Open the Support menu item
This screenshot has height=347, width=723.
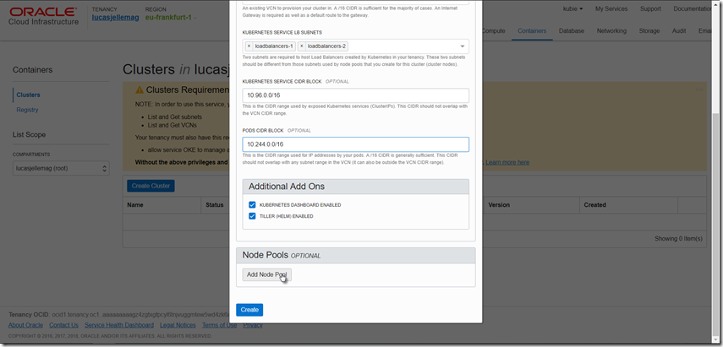coord(650,8)
